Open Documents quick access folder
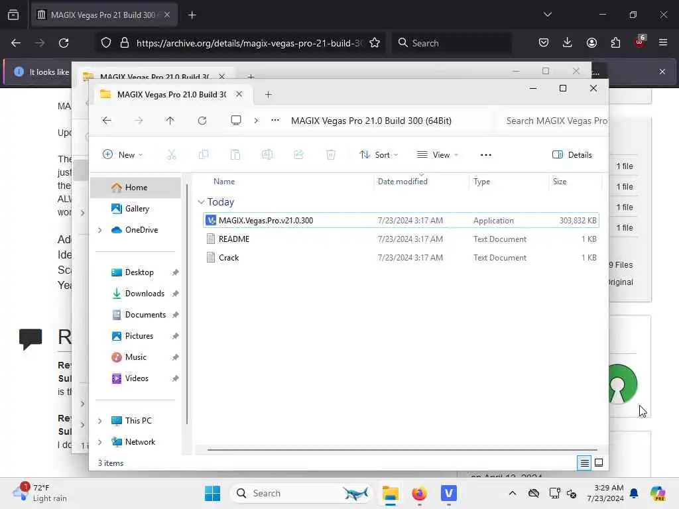679x509 pixels. tap(135, 315)
